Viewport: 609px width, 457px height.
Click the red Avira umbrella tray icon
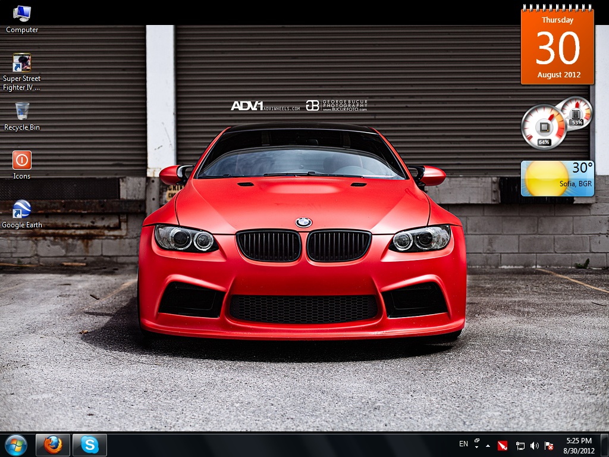(x=503, y=445)
